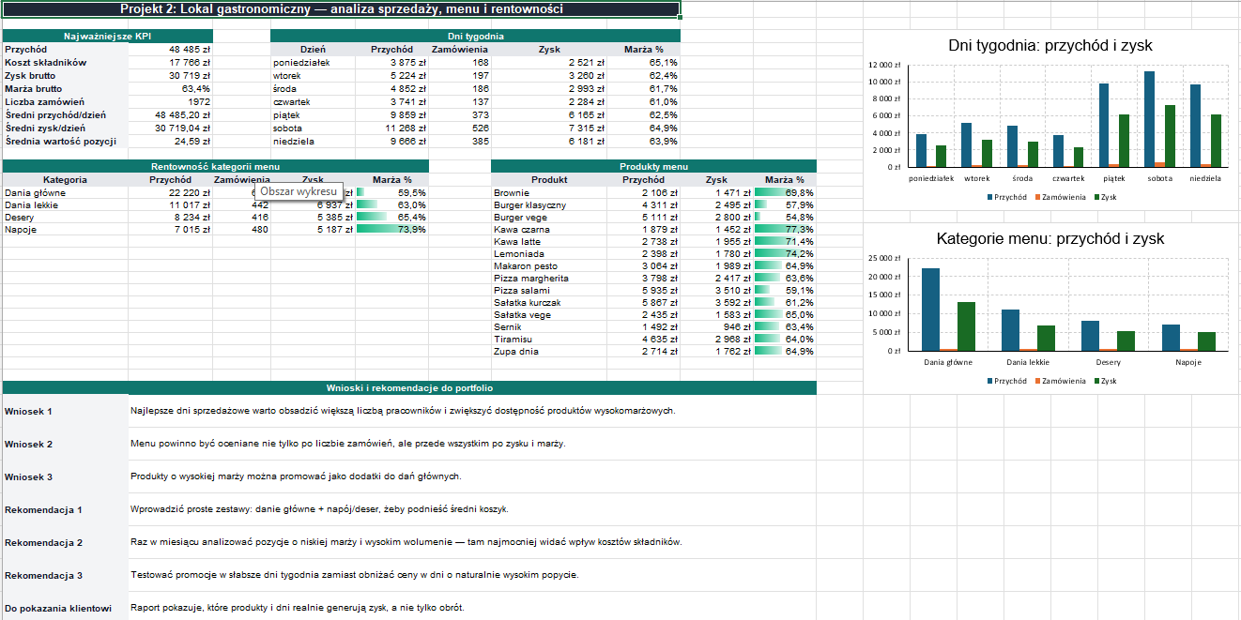Select Zysk legend entry in weekday chart

(x=1104, y=197)
